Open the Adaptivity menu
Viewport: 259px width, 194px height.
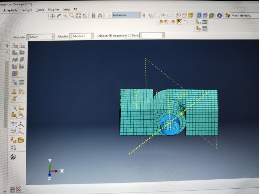(x=11, y=11)
